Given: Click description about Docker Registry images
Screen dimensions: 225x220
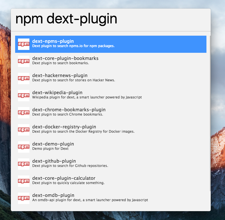Looking at the screenshot, I should (83, 131).
